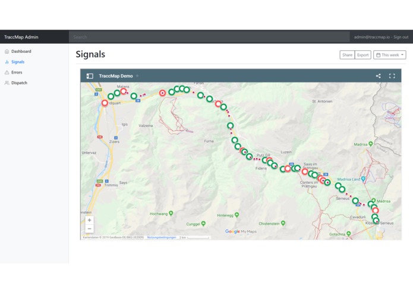413x293 pixels.
Task: Click the Cunggel peak marker
Action: point(203,224)
